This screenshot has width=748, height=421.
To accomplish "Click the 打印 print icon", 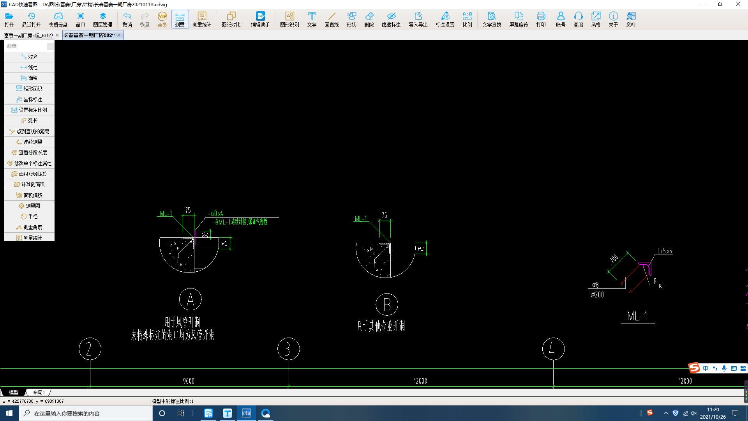I will 541,19.
